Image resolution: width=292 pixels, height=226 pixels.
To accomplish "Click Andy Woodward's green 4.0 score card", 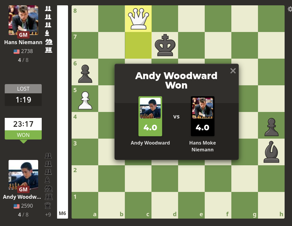I will [x=150, y=116].
